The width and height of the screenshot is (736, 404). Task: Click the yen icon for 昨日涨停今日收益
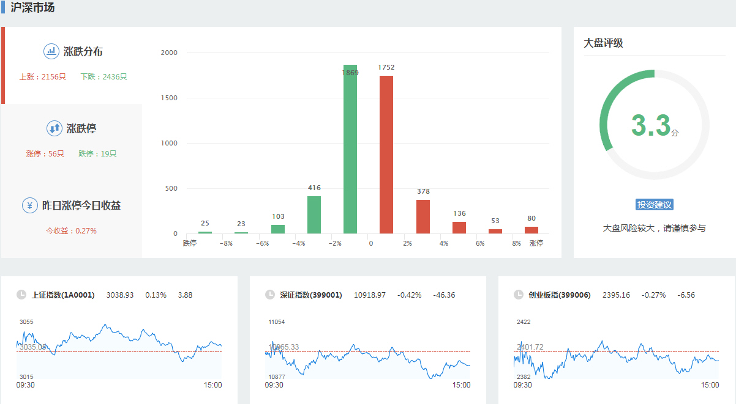pyautogui.click(x=29, y=205)
